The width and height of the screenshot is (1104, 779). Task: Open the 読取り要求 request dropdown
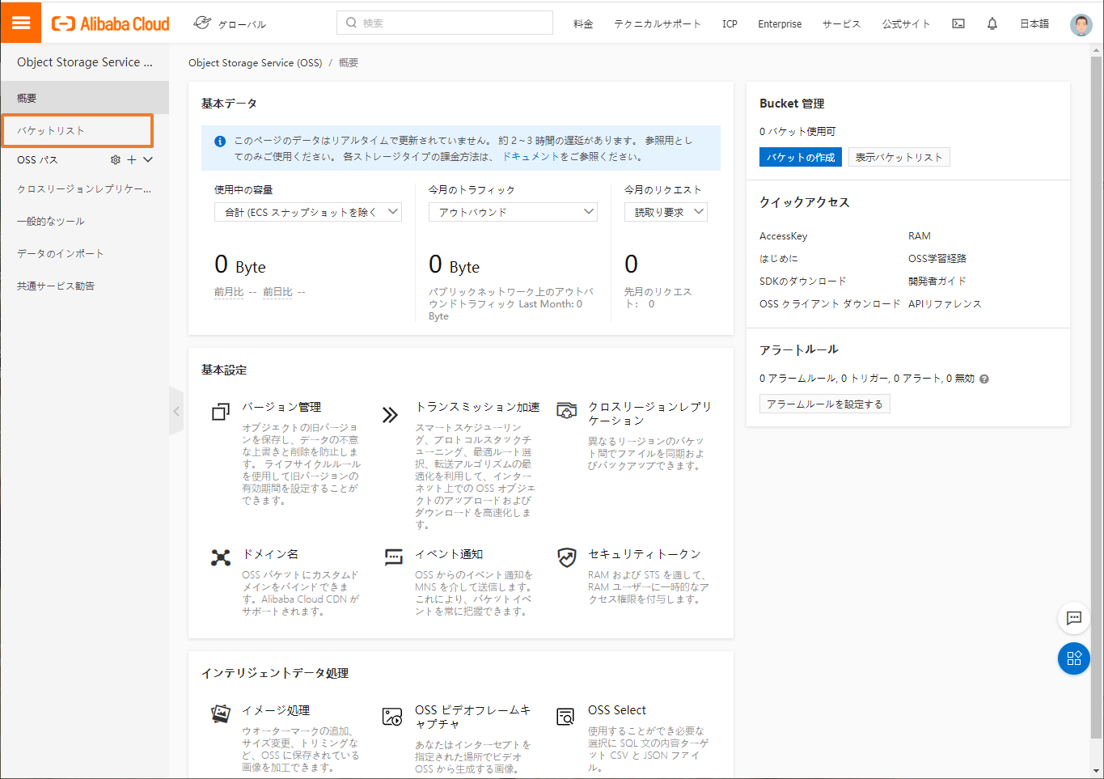666,212
